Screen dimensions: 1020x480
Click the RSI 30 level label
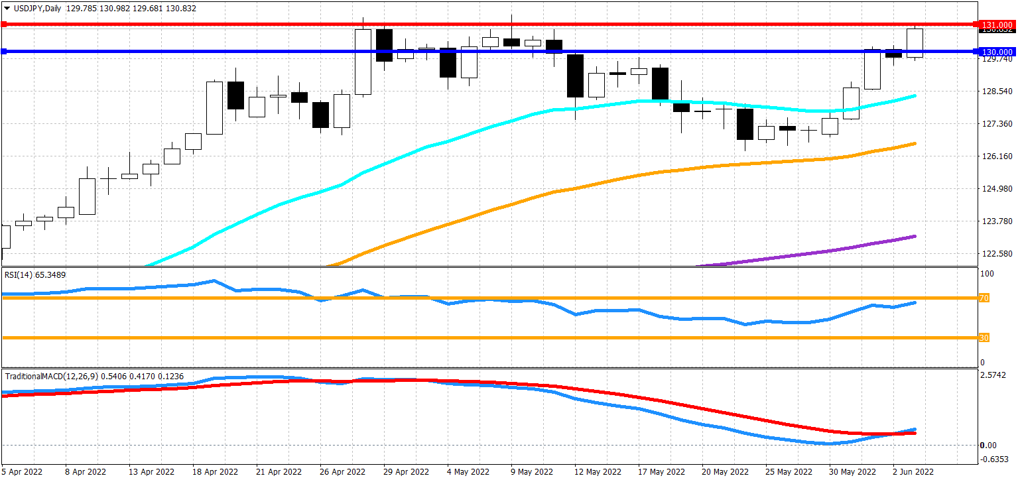click(985, 338)
